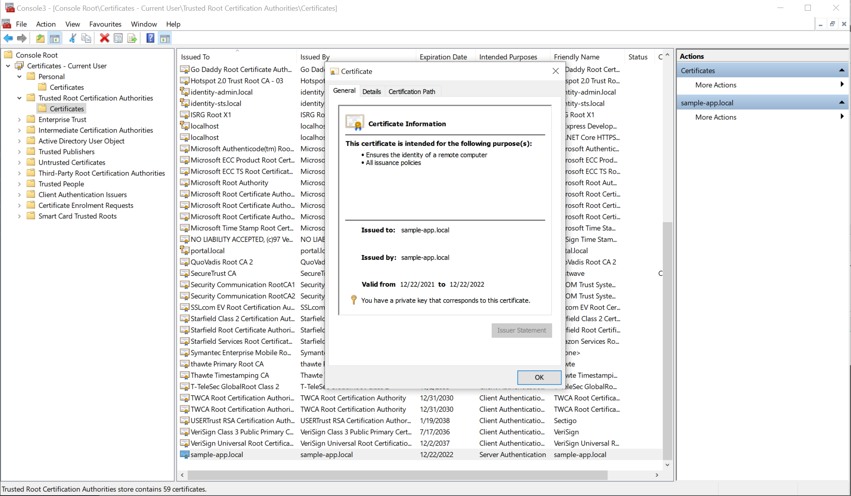
Task: Open the Action menu
Action: click(46, 24)
